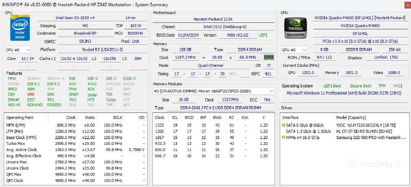This screenshot has height=187, width=411.
Task: Click the 14 nm process field
Action: (130, 18)
